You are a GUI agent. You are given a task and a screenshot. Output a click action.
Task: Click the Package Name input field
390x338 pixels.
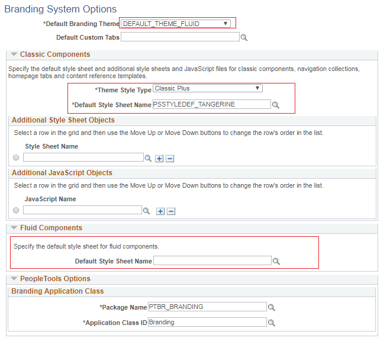pos(207,307)
